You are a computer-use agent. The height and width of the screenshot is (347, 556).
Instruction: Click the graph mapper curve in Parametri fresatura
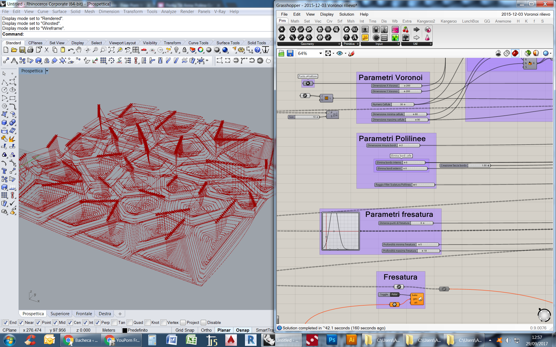[341, 231]
